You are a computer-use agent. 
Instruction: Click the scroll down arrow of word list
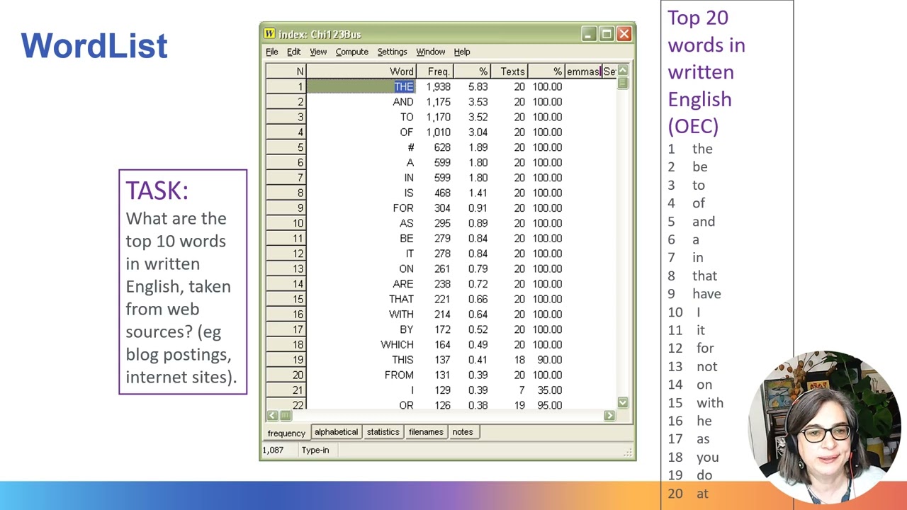pos(622,402)
